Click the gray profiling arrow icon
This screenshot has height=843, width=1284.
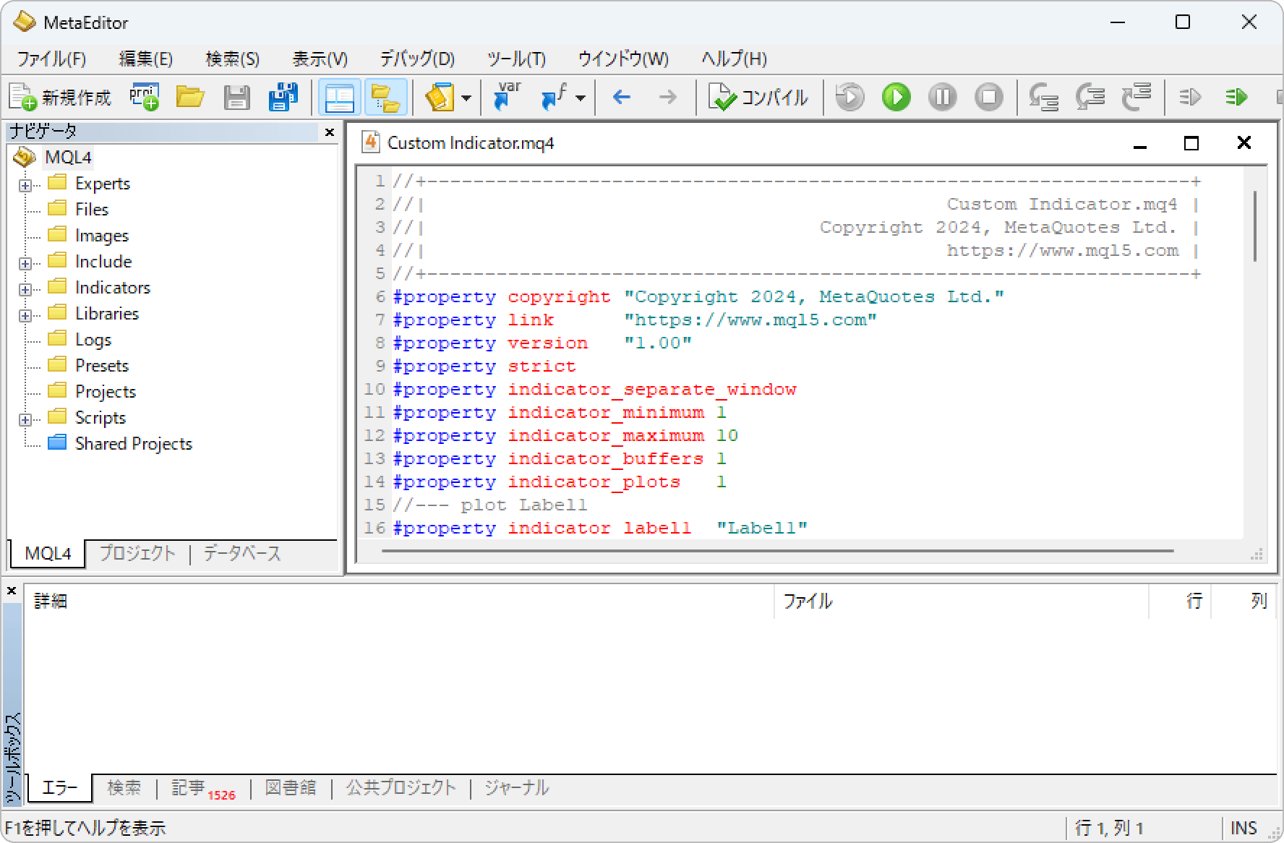[1190, 97]
